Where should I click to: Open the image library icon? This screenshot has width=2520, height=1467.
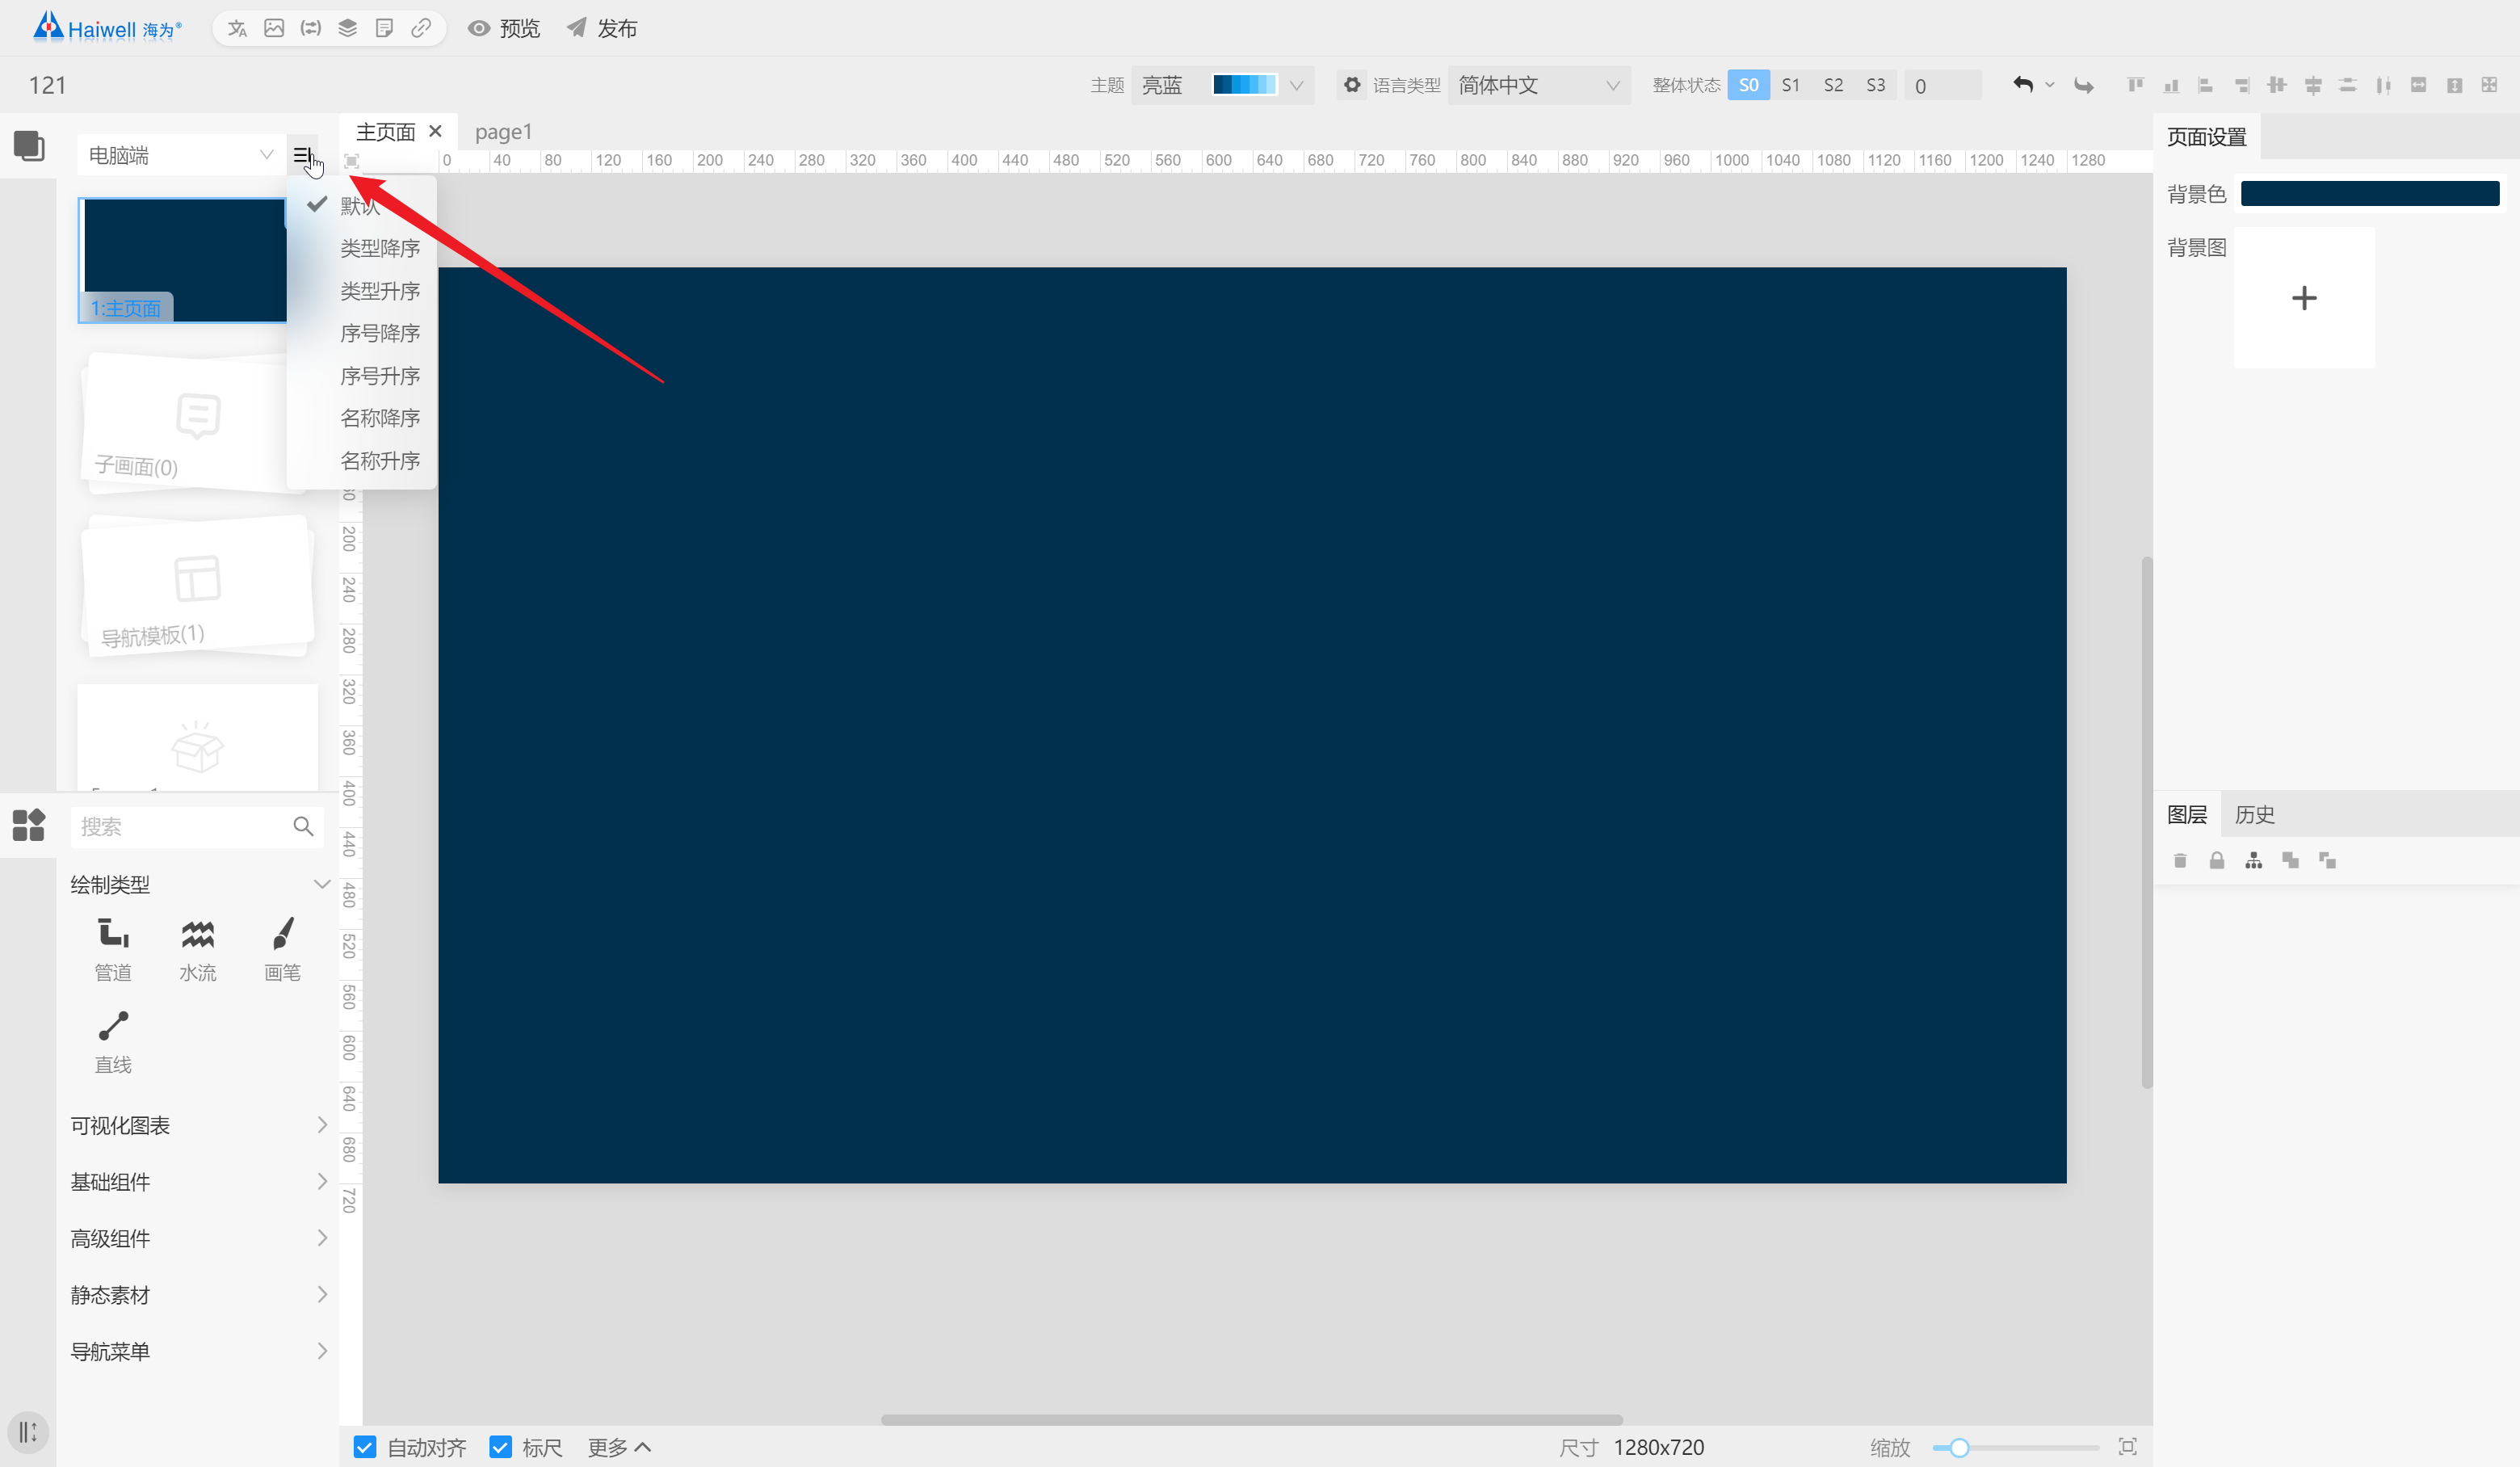pyautogui.click(x=274, y=28)
